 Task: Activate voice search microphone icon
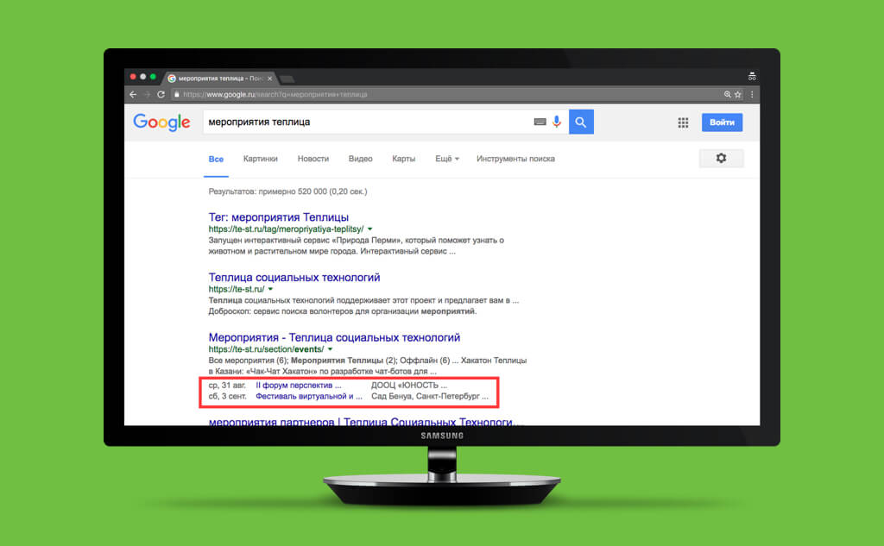tap(557, 122)
